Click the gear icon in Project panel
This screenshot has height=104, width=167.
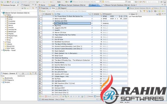pyautogui.click(x=23, y=73)
